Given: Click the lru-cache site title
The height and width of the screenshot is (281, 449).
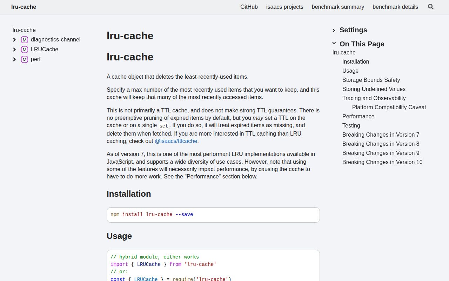Looking at the screenshot, I should pos(24,7).
